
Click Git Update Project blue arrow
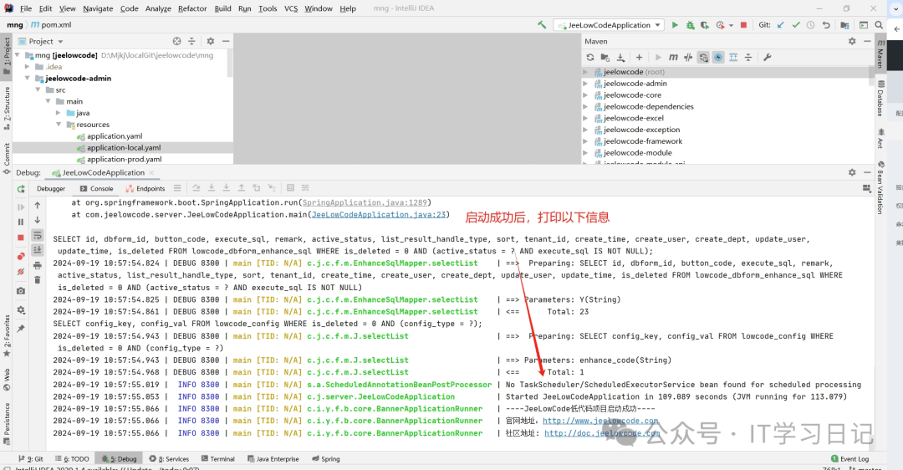781,25
